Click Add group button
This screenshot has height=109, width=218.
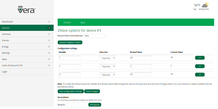point(95,105)
